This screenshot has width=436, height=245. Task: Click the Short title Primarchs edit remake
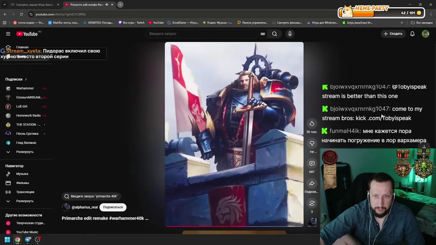pos(105,218)
